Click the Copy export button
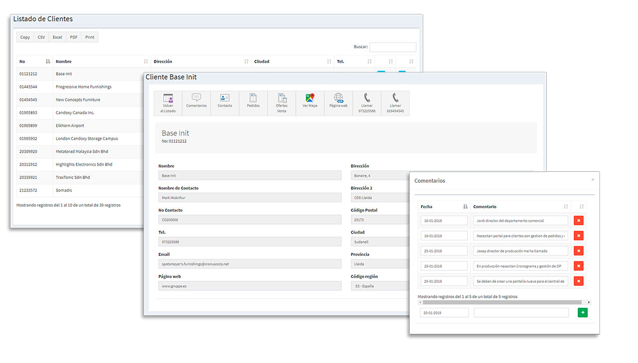Screen dimensions: 638x363 pos(25,37)
